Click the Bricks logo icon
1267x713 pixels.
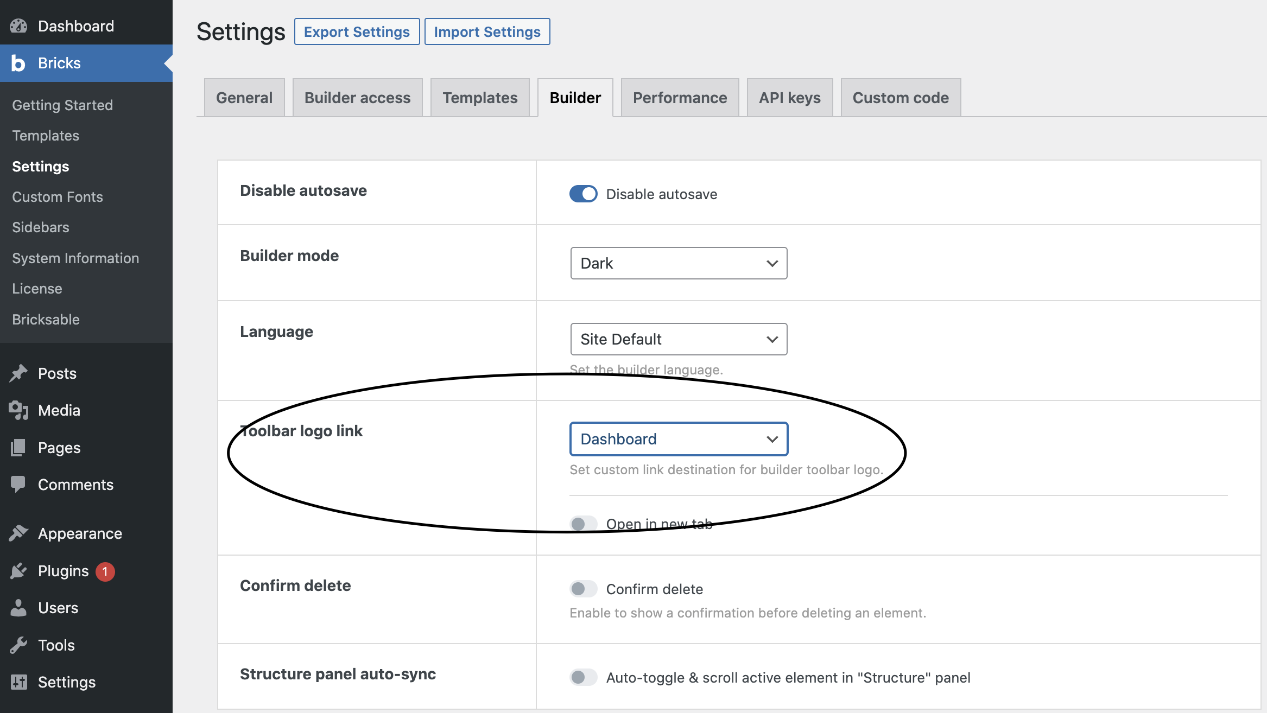(x=18, y=63)
